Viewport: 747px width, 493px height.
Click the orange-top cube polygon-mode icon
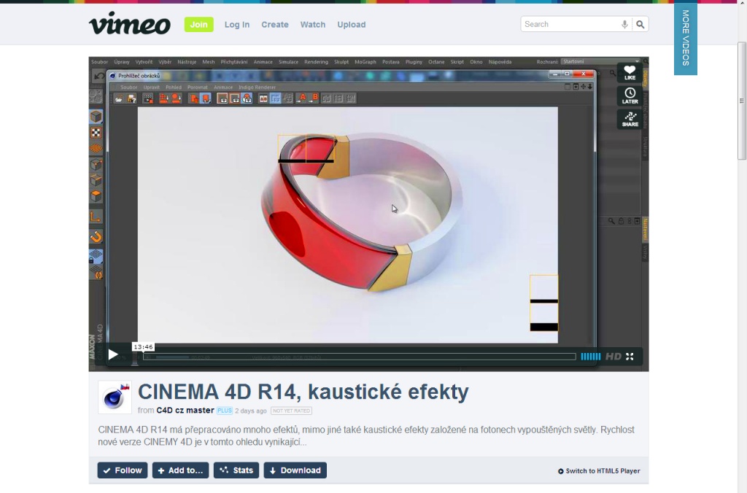[x=96, y=195]
